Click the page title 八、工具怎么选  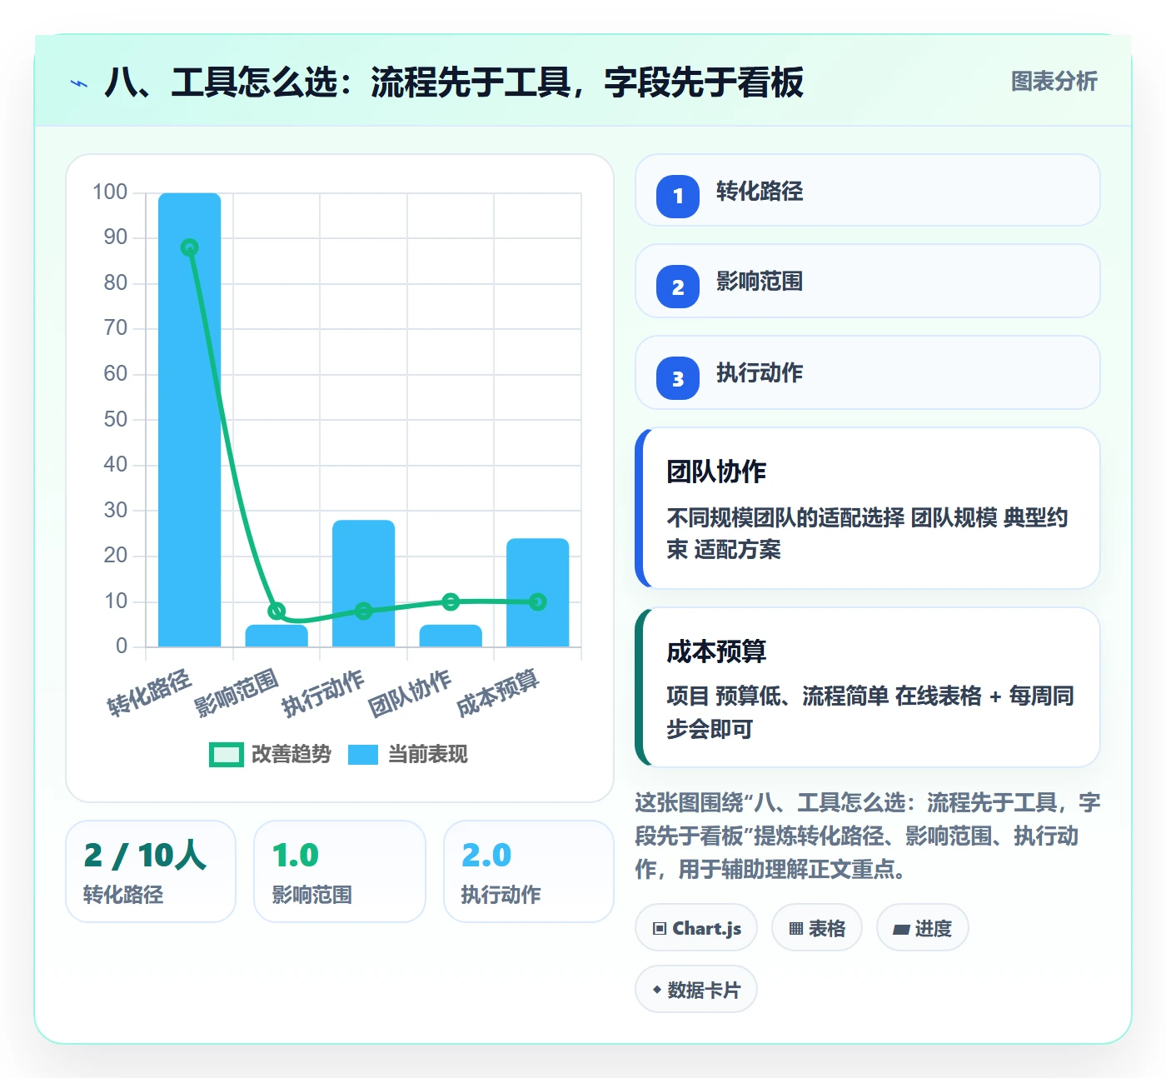(x=454, y=82)
